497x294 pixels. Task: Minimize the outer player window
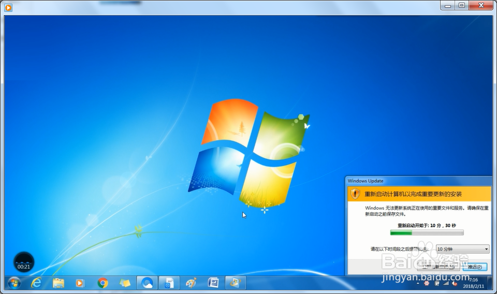pyautogui.click(x=447, y=5)
